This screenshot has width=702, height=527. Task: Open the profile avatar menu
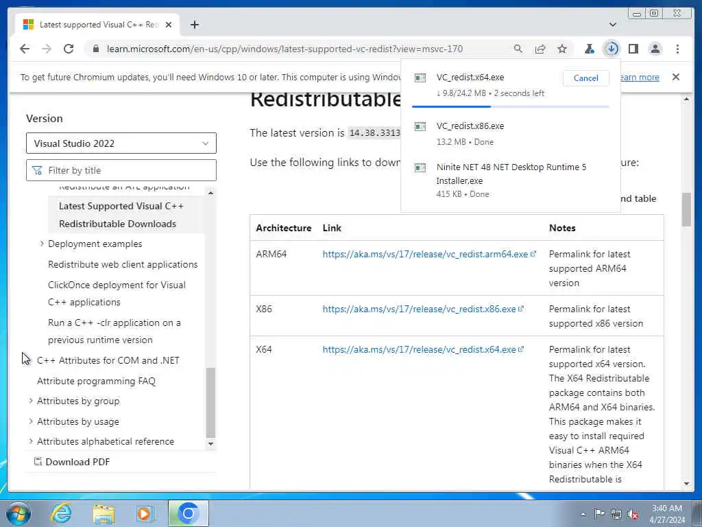pyautogui.click(x=655, y=49)
